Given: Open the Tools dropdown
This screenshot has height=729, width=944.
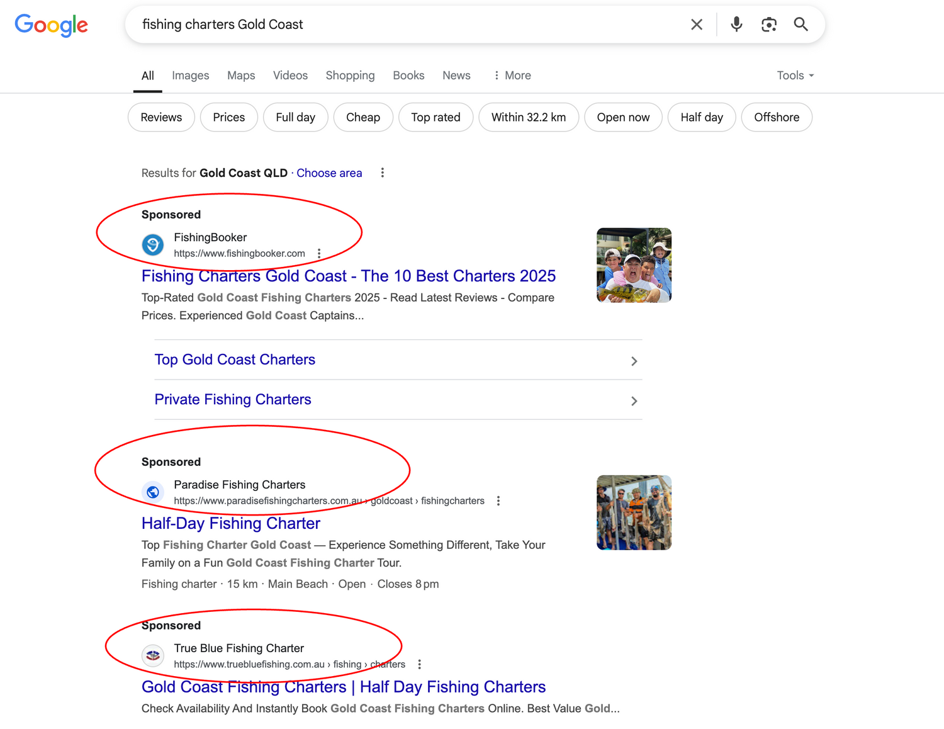Looking at the screenshot, I should coord(795,76).
